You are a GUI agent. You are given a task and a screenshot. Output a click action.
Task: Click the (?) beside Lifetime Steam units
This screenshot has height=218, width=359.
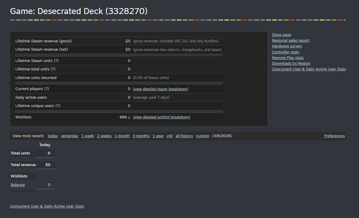pyautogui.click(x=56, y=61)
